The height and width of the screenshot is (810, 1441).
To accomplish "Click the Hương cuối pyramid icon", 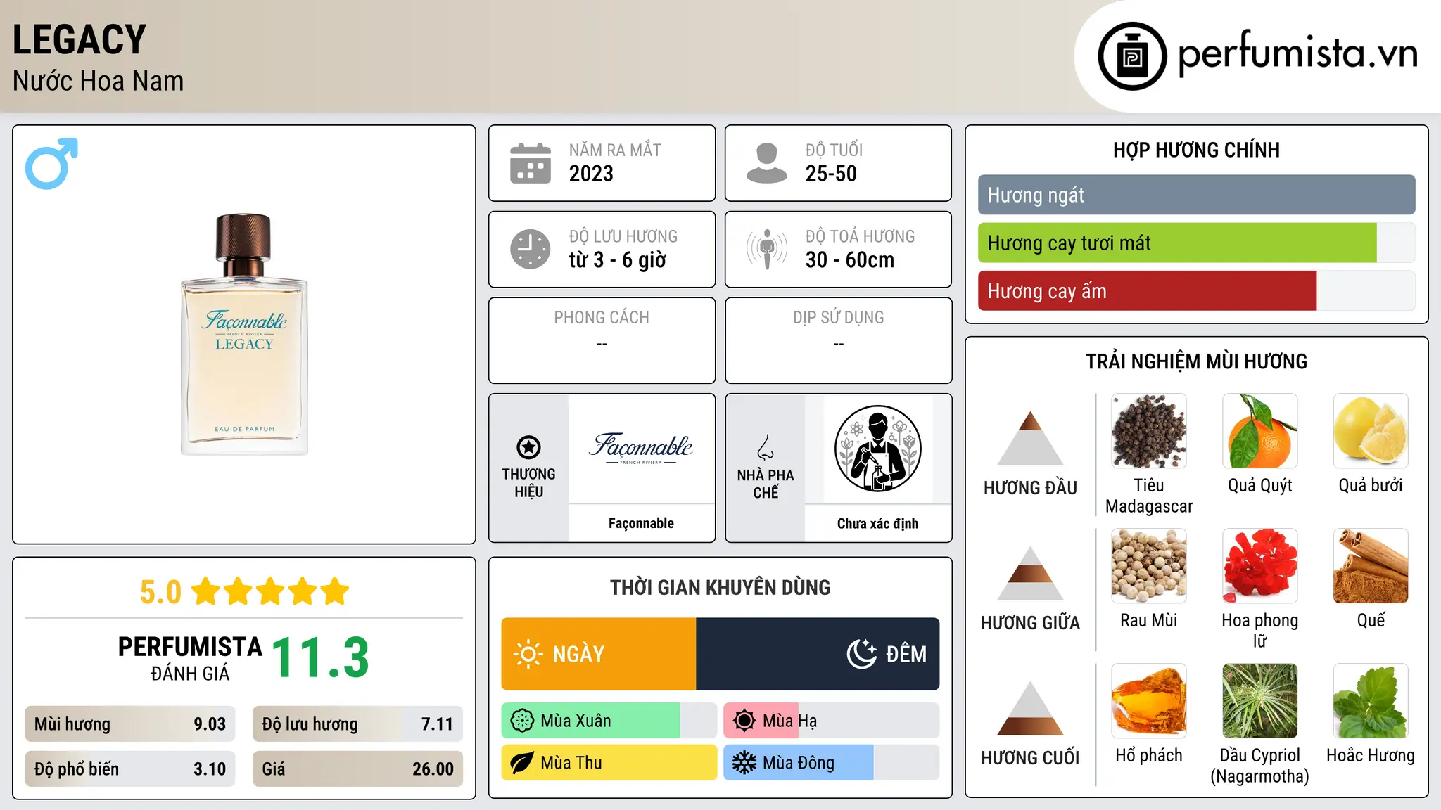I will point(1030,707).
